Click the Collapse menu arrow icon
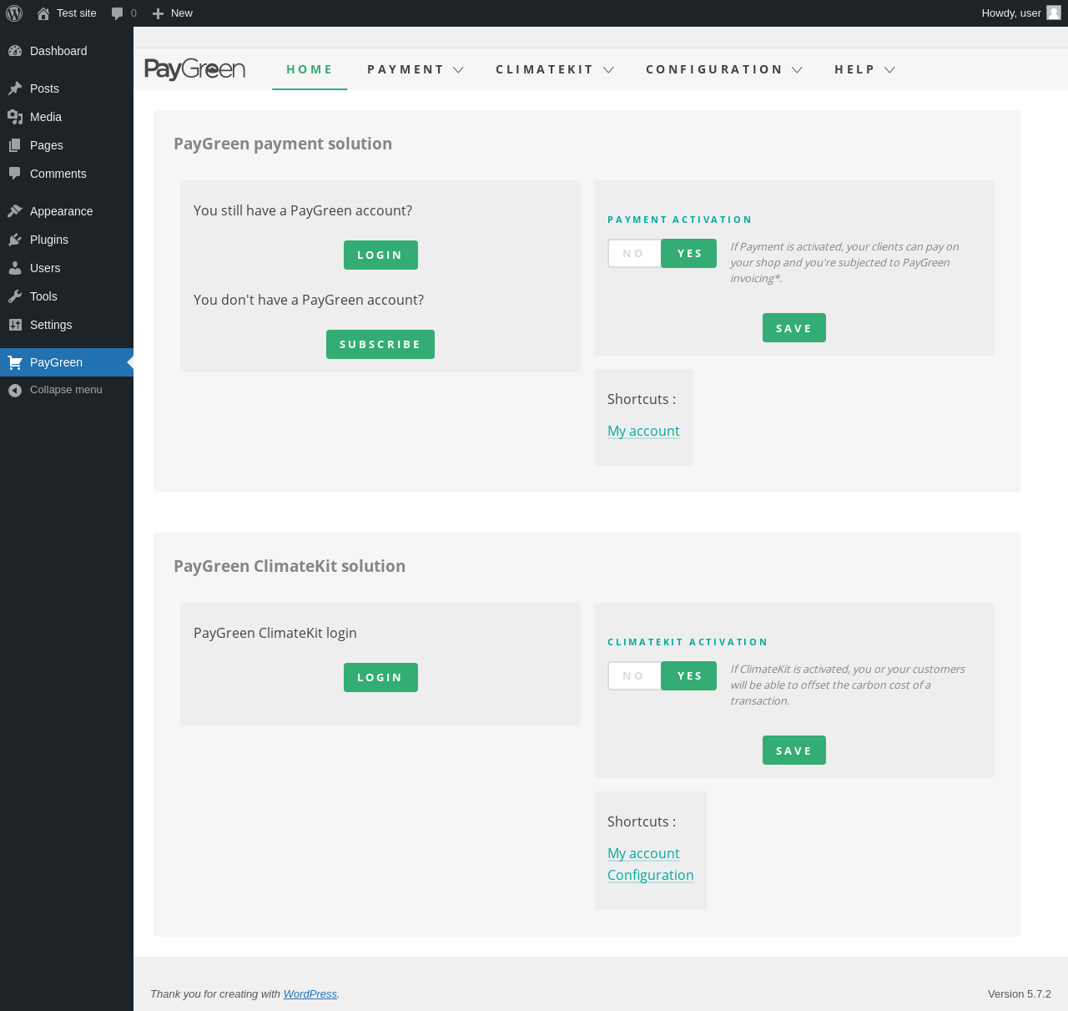 pos(15,390)
